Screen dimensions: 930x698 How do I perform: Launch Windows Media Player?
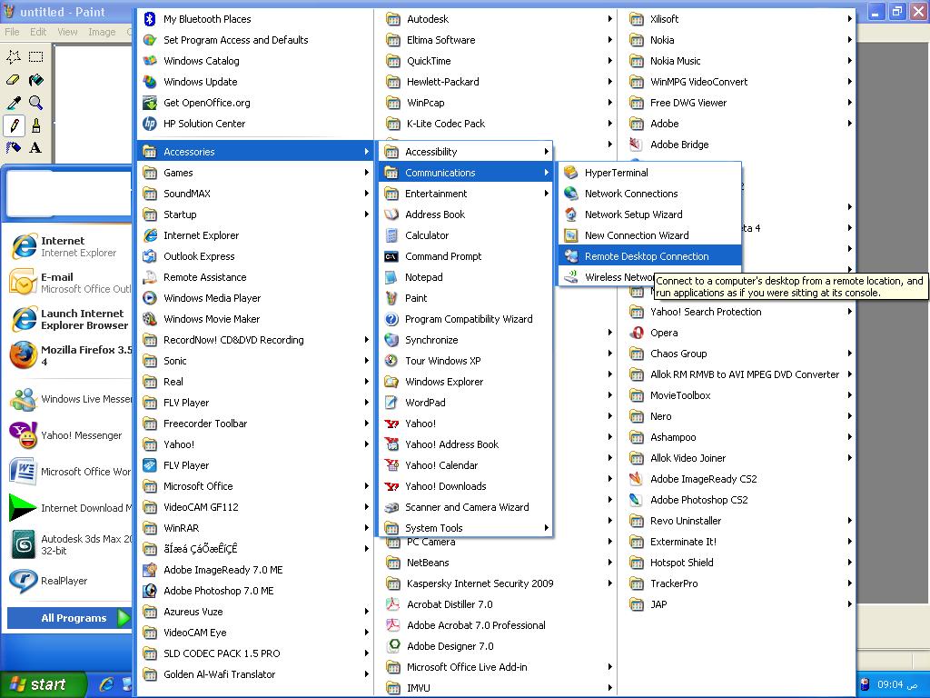point(255,298)
